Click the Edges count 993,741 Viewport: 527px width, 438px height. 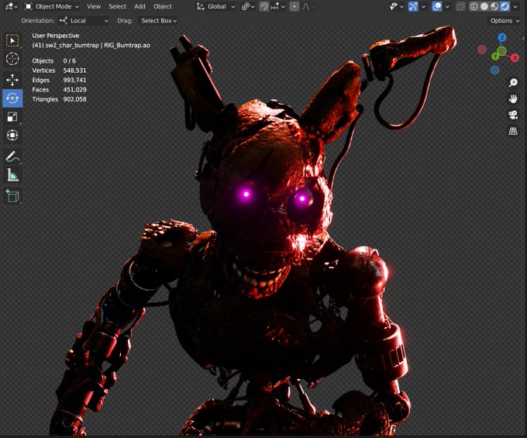74,80
